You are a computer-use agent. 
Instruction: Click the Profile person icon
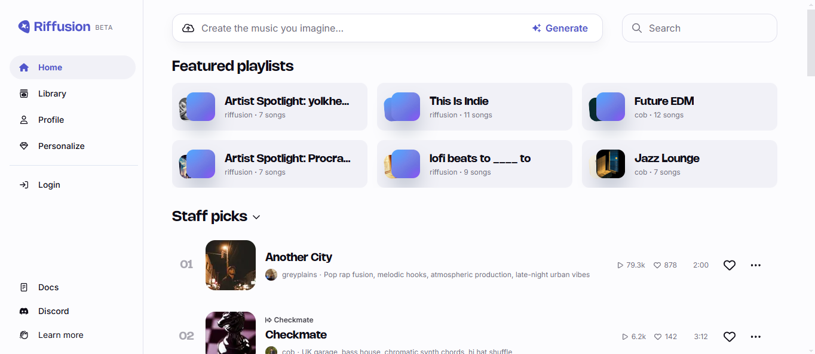point(24,120)
